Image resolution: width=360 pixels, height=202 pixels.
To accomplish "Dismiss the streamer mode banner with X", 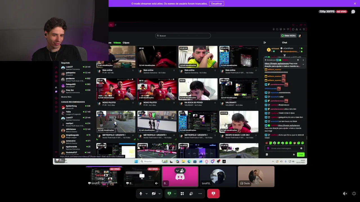I will point(355,3).
